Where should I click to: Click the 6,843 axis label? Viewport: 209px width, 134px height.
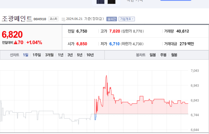pos(195,100)
